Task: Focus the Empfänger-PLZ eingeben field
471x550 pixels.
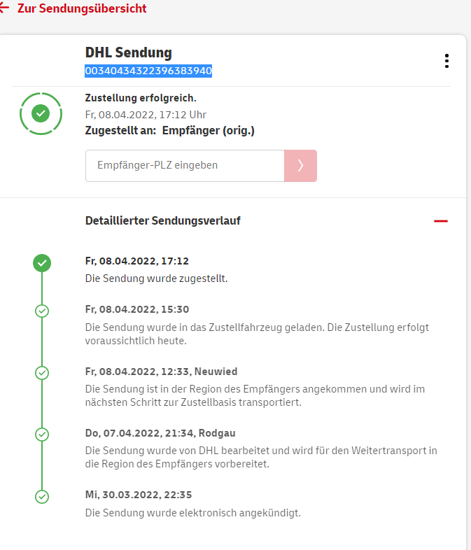Action: (185, 166)
